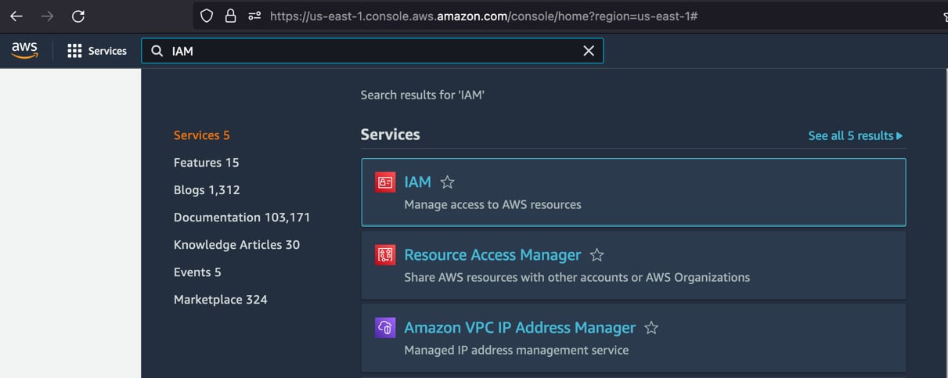Click 'Share AWS resources with other accounts' description

click(x=577, y=277)
